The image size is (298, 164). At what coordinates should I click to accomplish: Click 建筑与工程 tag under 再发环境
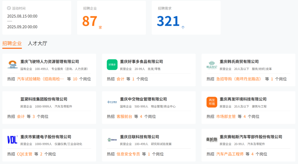(259, 107)
